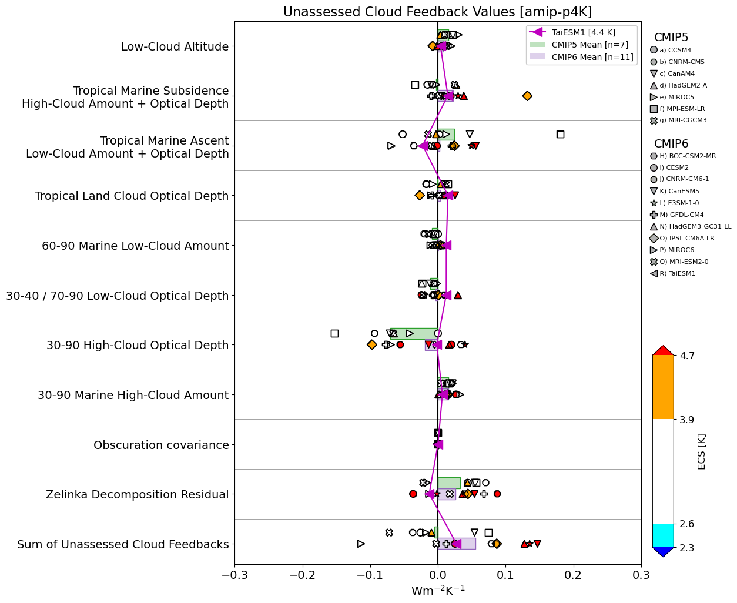Click the chart title Unassessed Cloud Feedback Values

437,12
